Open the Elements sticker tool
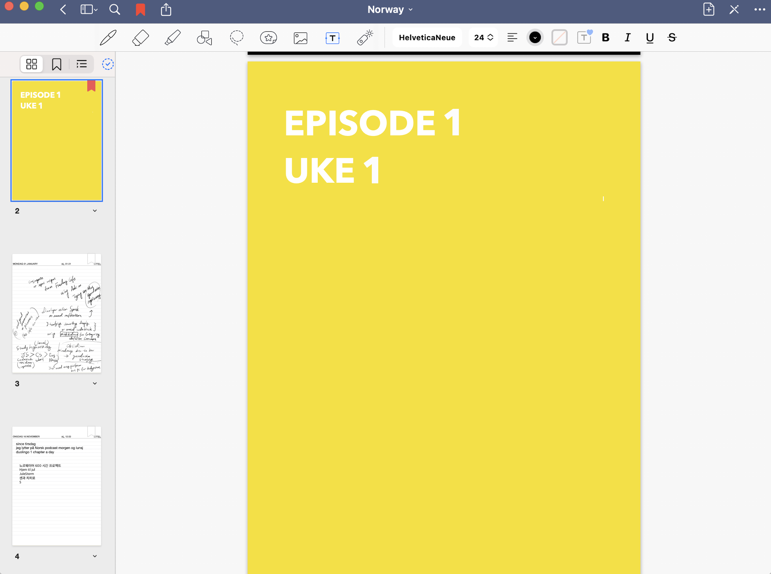The image size is (771, 574). tap(268, 37)
